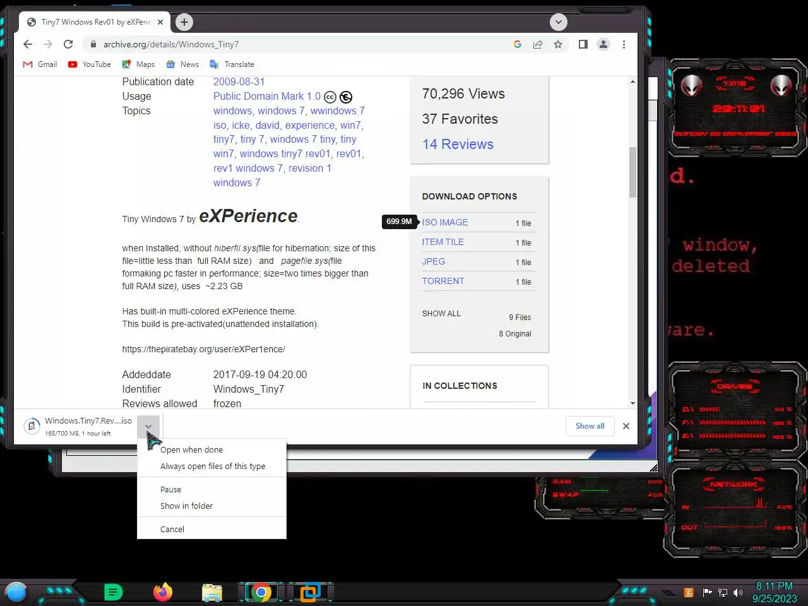Click the Google icon in the address bar
Viewport: 808px width, 606px height.
click(x=518, y=44)
